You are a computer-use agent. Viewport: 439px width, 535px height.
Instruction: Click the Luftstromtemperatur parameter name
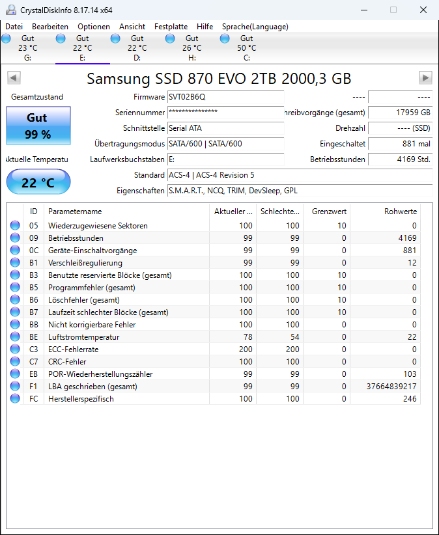[x=83, y=337]
